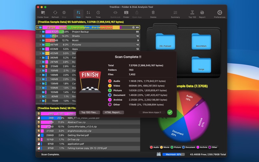Select the NBN_FTTB_Install_Guide.pdf file
Image resolution: width=259 pixels, height=162 pixels.
[88, 118]
